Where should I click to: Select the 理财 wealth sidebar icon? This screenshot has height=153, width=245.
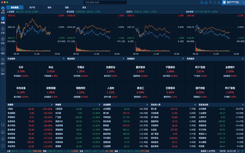click(x=3, y=51)
